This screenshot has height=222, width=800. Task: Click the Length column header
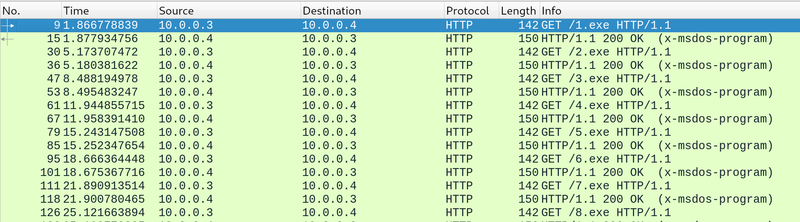click(518, 11)
